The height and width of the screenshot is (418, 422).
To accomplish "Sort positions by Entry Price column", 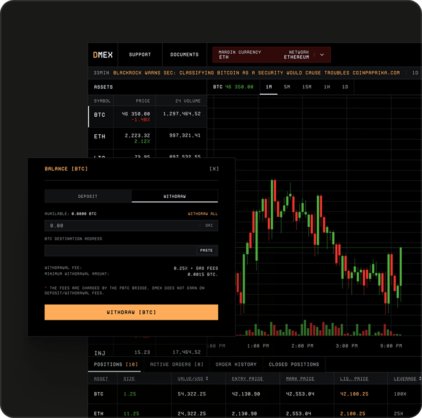I will 247,379.
